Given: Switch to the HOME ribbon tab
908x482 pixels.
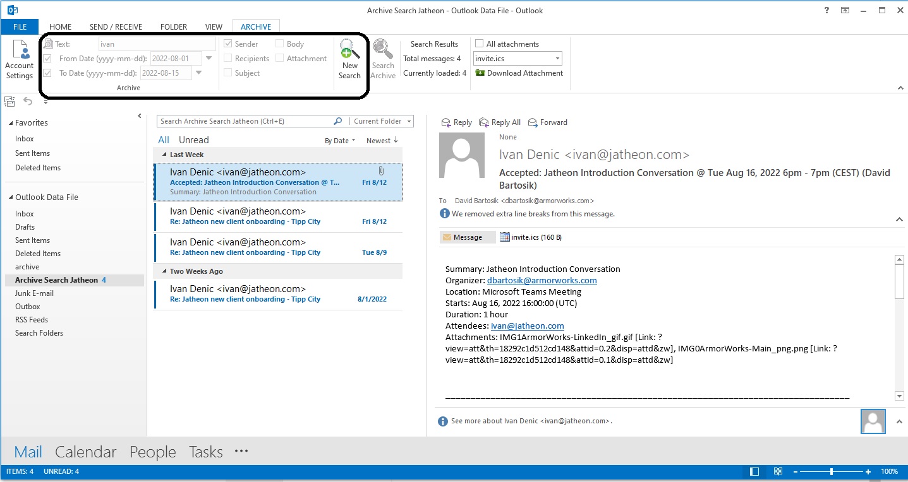Looking at the screenshot, I should click(60, 27).
